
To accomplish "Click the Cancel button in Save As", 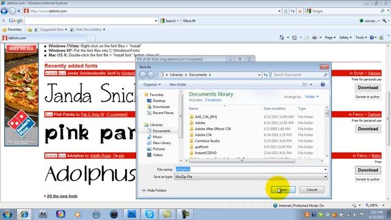I will click(x=312, y=189).
